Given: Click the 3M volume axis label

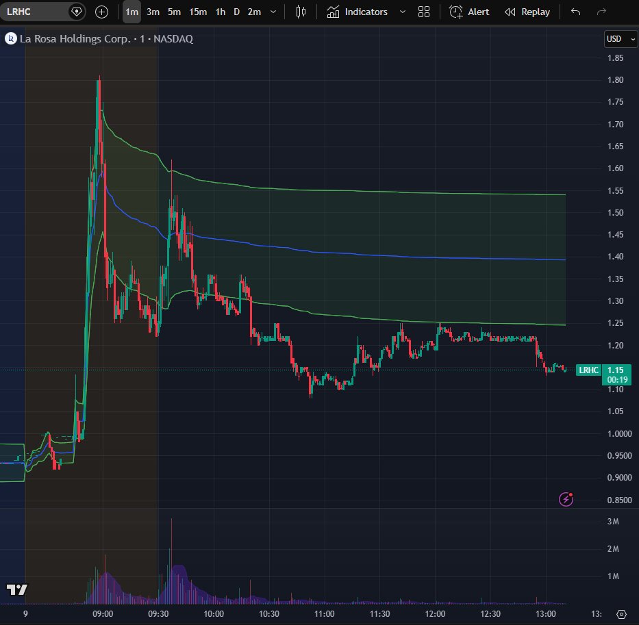Looking at the screenshot, I should pos(613,522).
